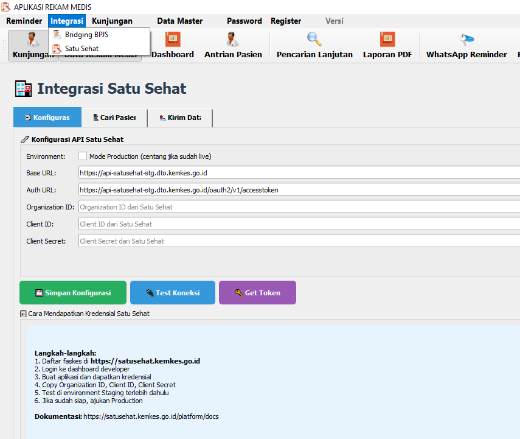The height and width of the screenshot is (439, 520).
Task: Click the Base URL input field
Action: coord(299,173)
